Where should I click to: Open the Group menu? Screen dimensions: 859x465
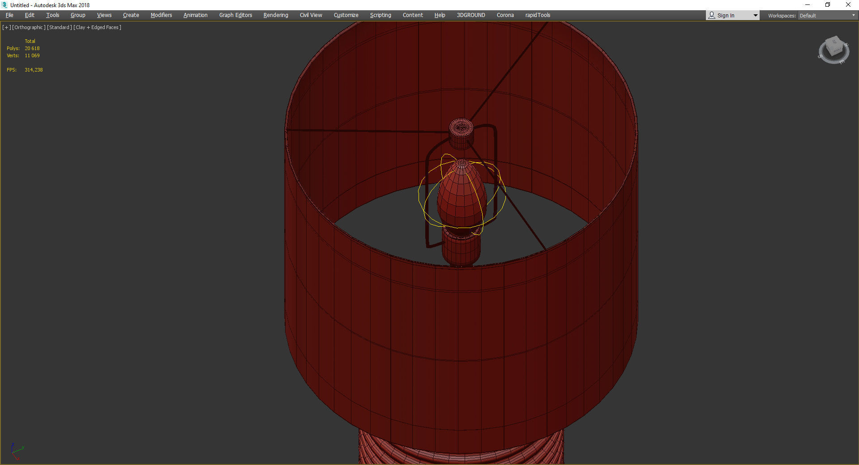(x=78, y=15)
